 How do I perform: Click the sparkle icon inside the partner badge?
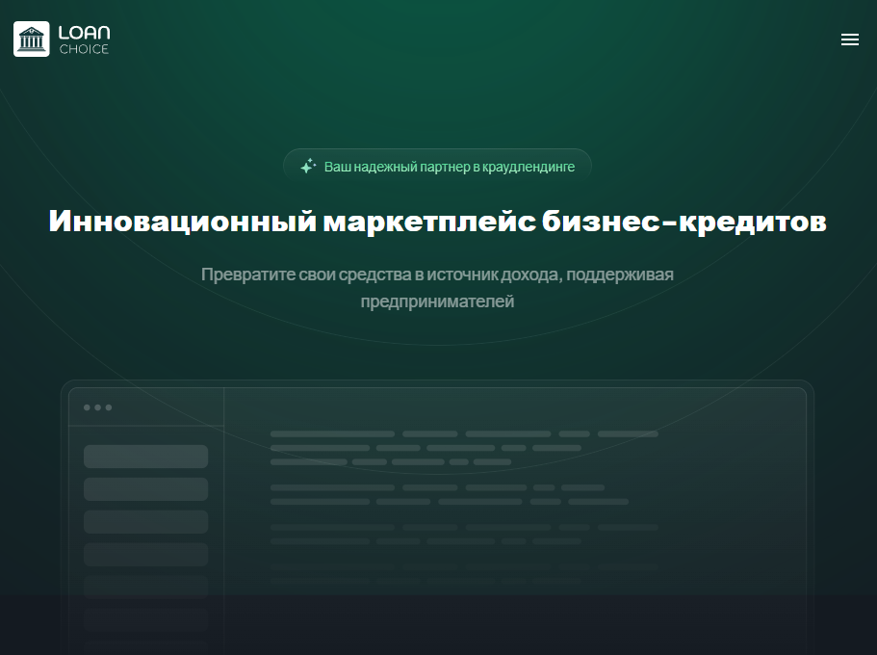307,167
